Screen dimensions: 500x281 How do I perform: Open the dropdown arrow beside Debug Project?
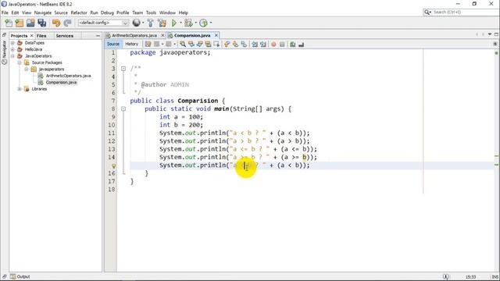click(195, 23)
